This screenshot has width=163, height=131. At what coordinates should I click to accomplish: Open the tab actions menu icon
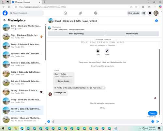7,2
